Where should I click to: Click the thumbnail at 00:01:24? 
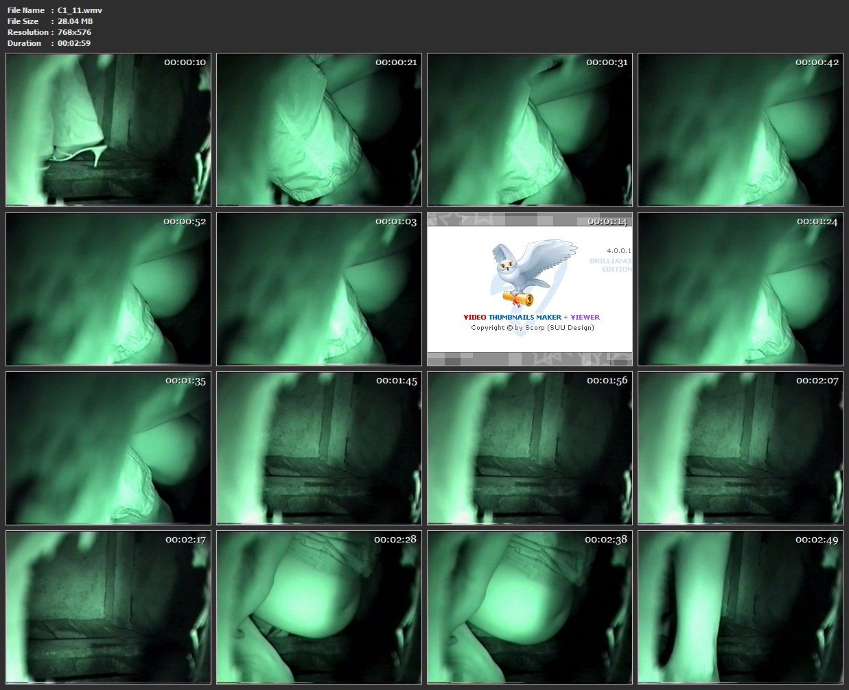pyautogui.click(x=741, y=289)
